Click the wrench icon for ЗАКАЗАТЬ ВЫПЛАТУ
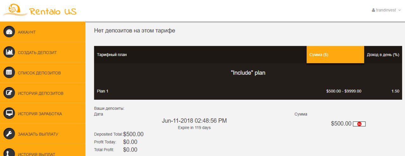The height and width of the screenshot is (156, 405). [9, 134]
